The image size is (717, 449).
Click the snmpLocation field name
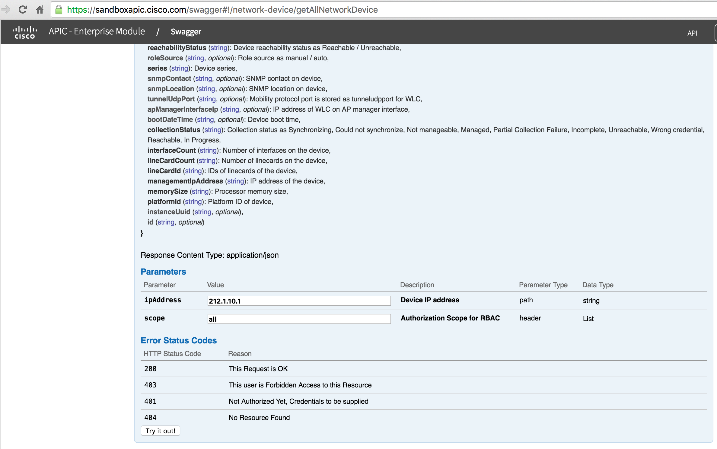[x=171, y=89]
